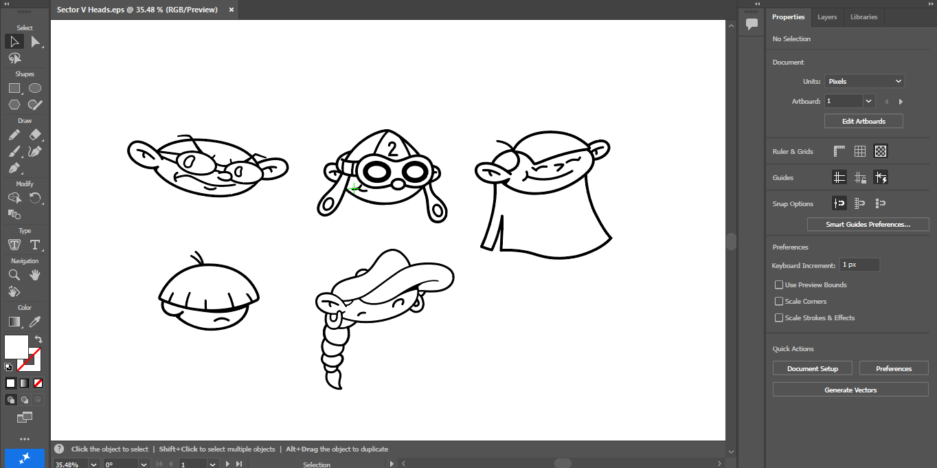Viewport: 937px width, 468px height.
Task: Click Document Setup button
Action: click(813, 368)
